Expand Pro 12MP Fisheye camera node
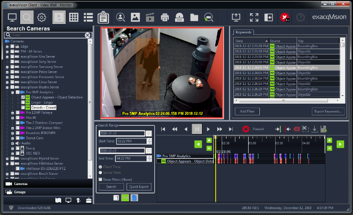The image size is (353, 215). click(13, 113)
